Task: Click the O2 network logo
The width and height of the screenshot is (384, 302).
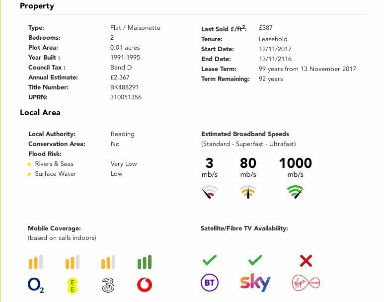Action: coord(36,285)
